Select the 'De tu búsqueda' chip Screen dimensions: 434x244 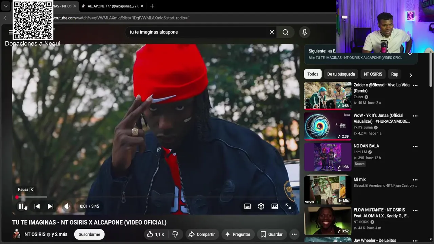pos(341,74)
